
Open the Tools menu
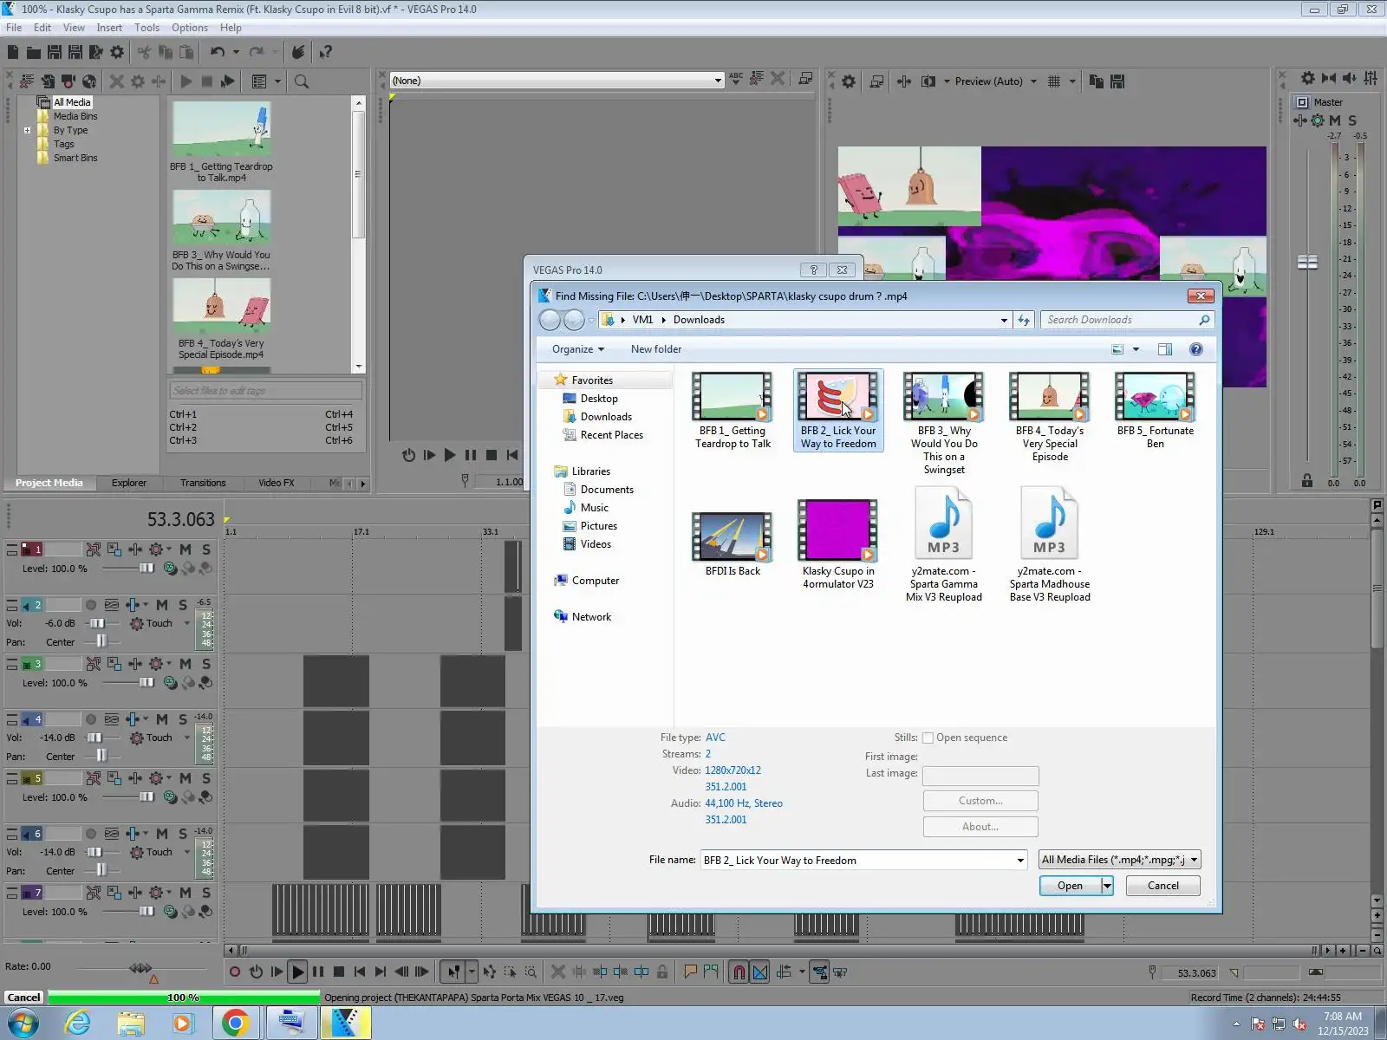147,28
